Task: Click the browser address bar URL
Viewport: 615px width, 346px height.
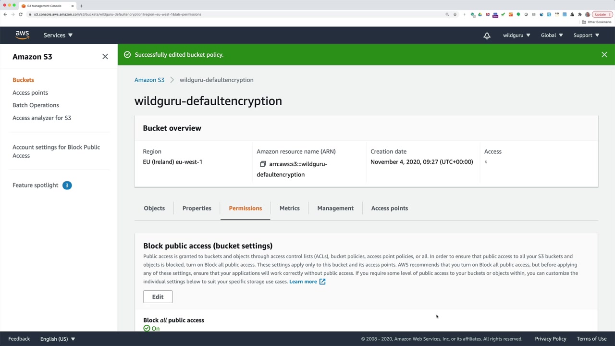Action: click(x=118, y=14)
